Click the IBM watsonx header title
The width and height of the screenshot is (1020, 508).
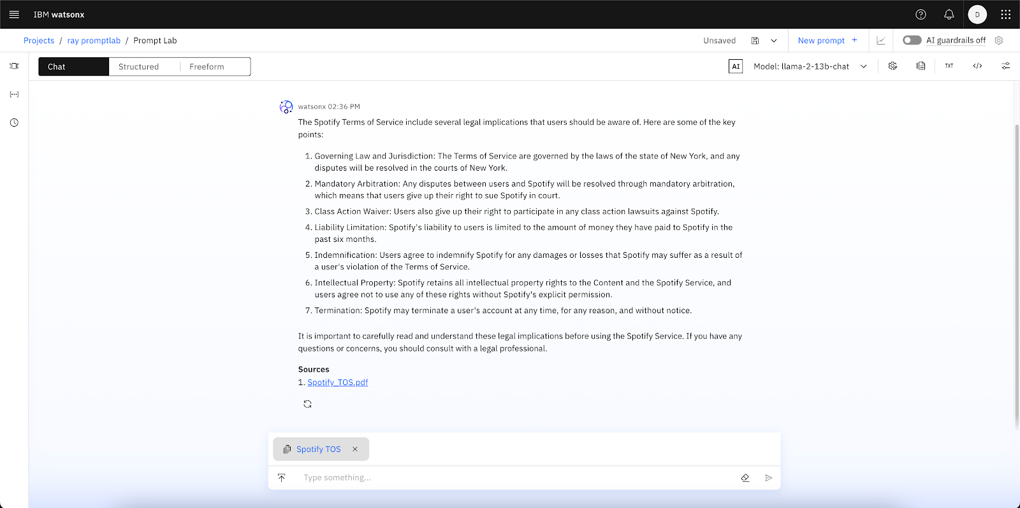point(59,14)
